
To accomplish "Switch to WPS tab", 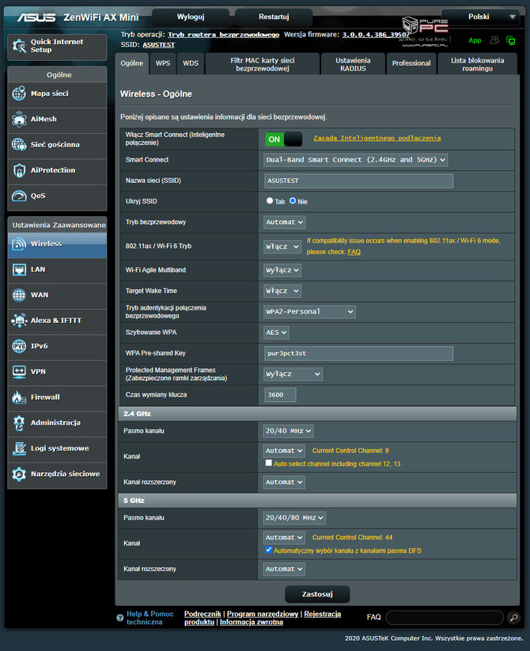I will 163,63.
